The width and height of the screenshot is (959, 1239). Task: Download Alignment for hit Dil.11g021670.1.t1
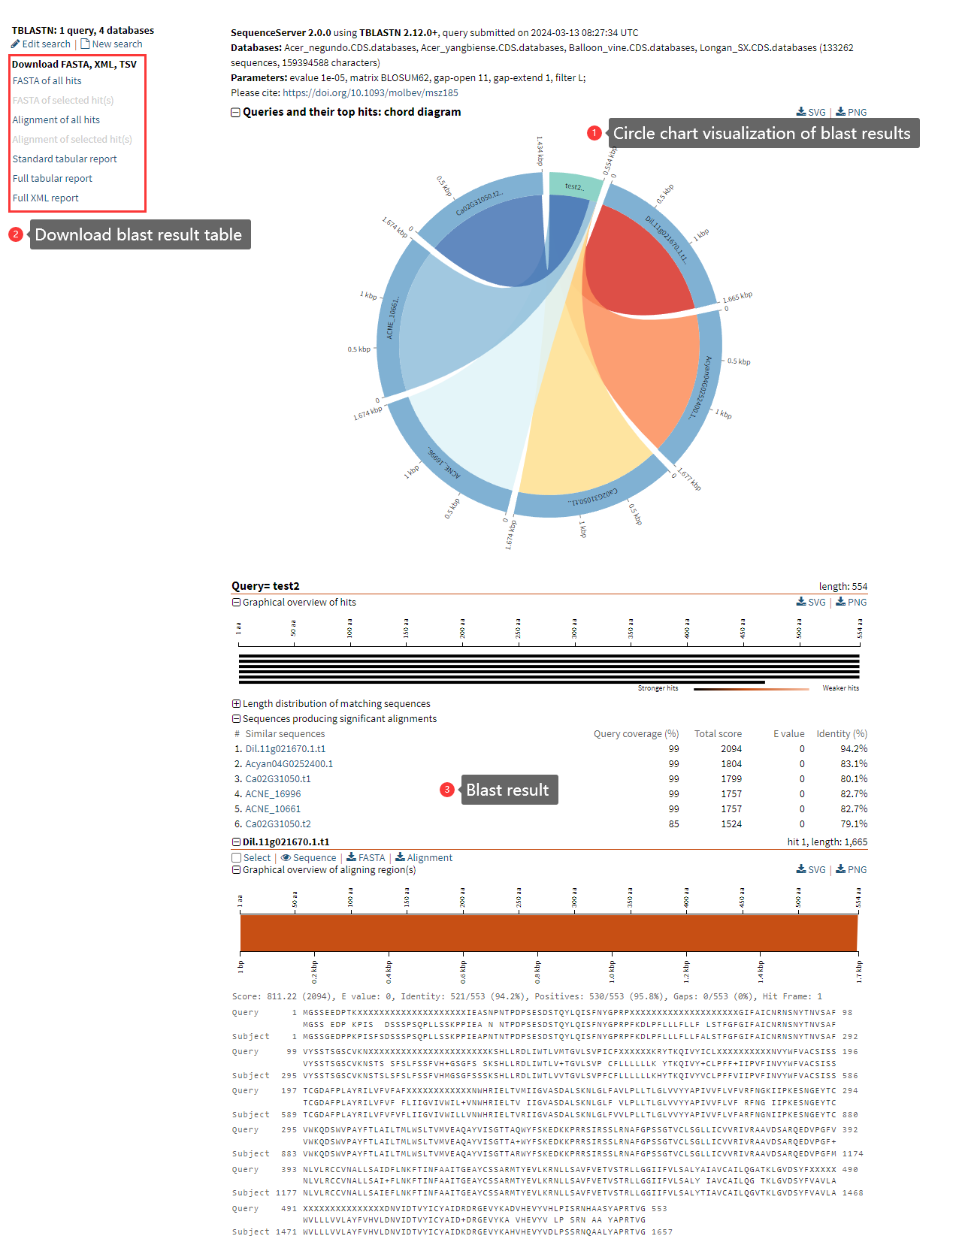(x=424, y=857)
